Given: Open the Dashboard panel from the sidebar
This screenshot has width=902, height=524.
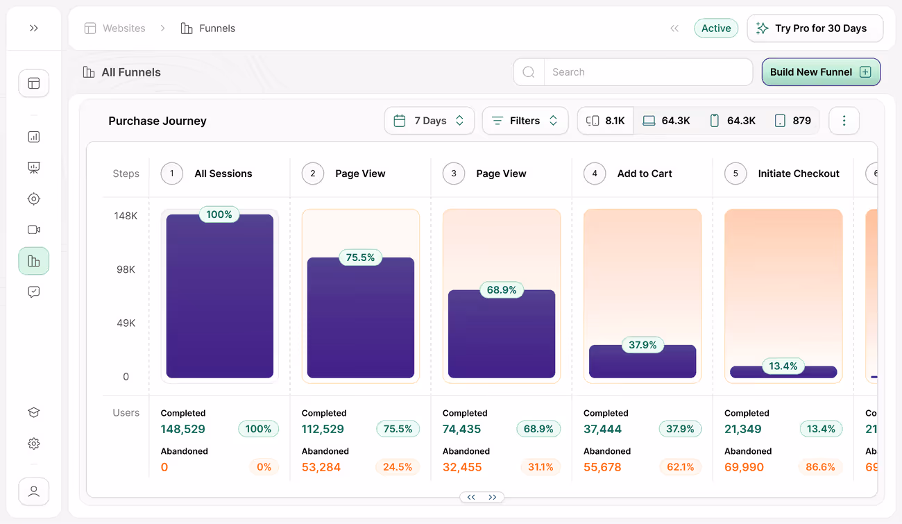Looking at the screenshot, I should [33, 83].
